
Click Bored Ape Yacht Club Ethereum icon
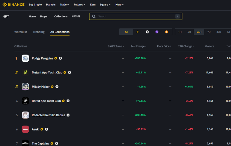point(68,101)
